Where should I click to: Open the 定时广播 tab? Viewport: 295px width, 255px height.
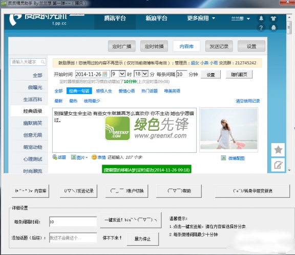(122, 46)
